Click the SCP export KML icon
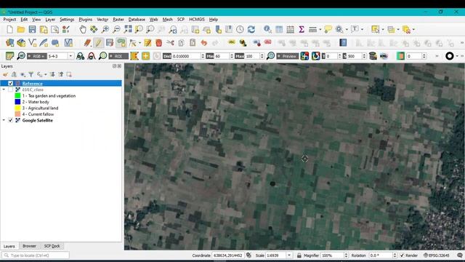 [384, 56]
